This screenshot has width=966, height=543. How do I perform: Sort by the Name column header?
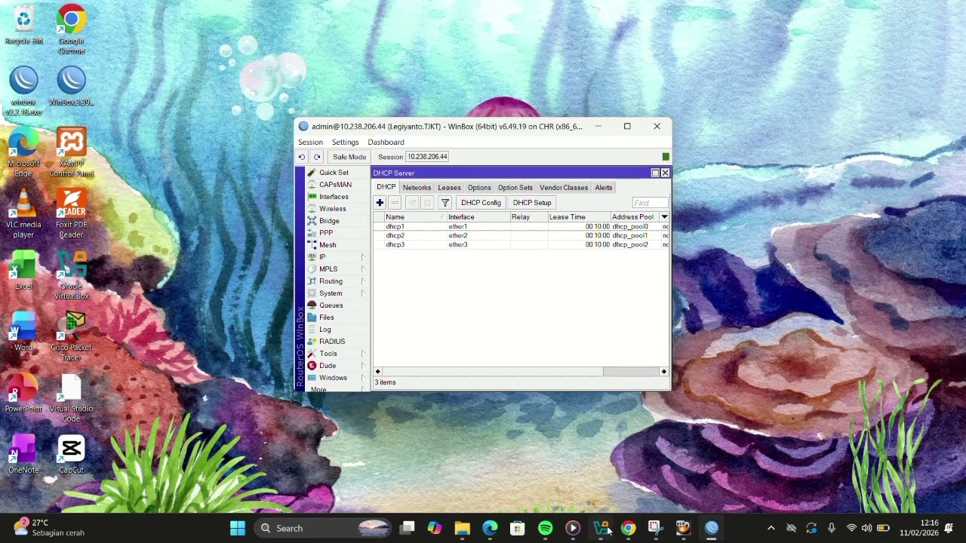coord(415,217)
